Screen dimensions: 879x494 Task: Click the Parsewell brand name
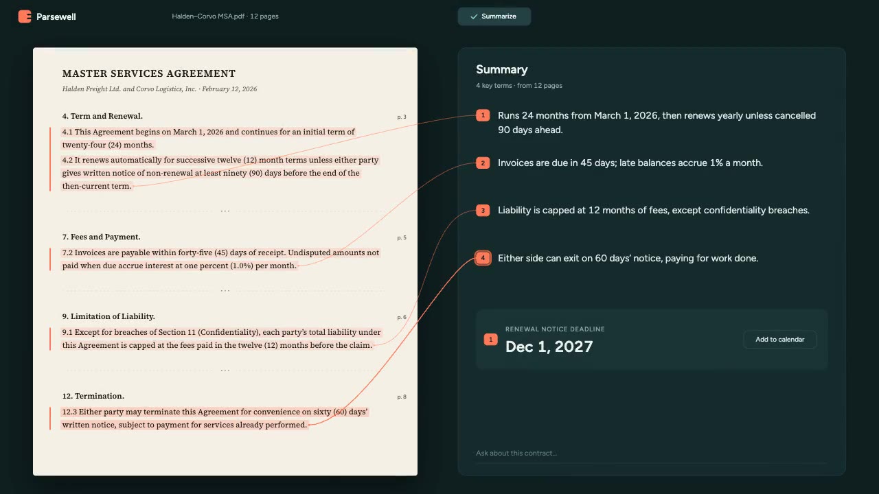(x=56, y=16)
